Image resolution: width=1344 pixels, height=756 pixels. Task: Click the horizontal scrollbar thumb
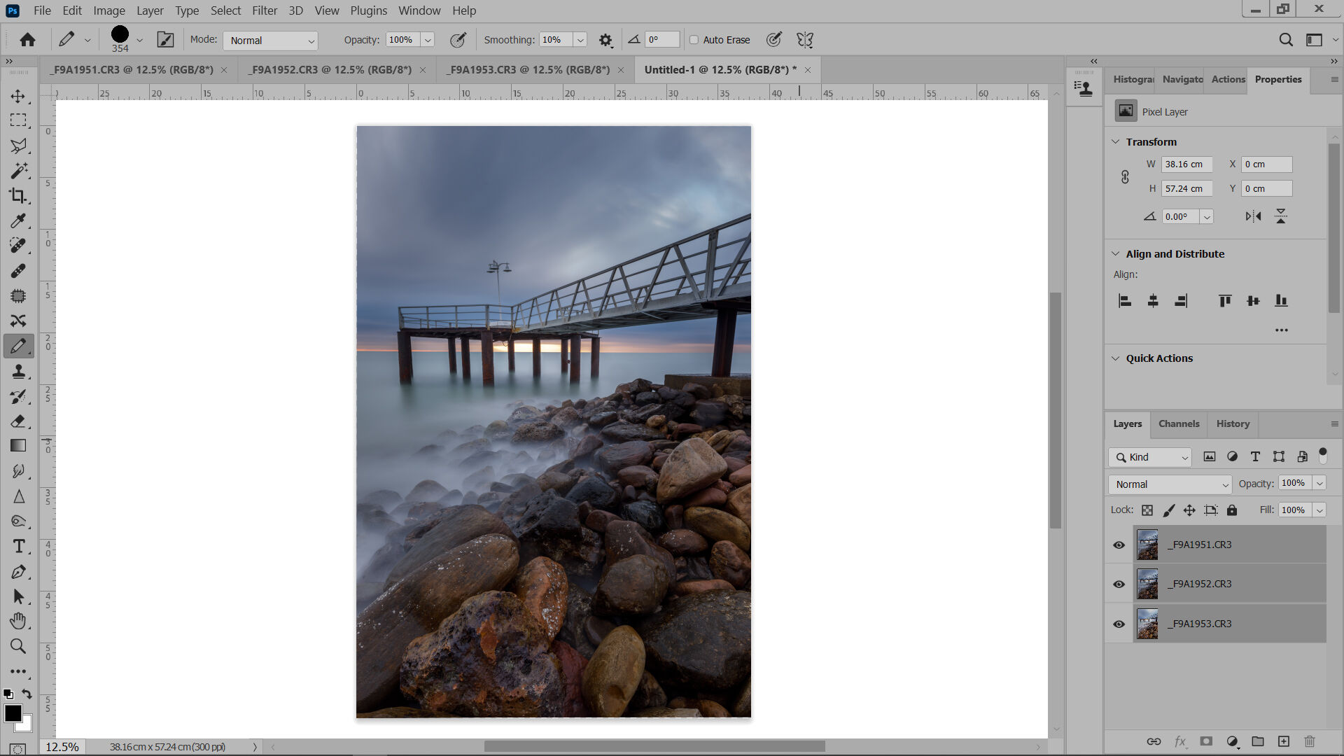(x=654, y=746)
